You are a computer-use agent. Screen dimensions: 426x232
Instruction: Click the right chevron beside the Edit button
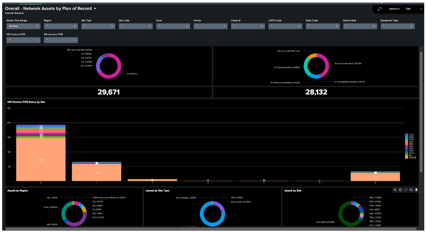pyautogui.click(x=421, y=9)
